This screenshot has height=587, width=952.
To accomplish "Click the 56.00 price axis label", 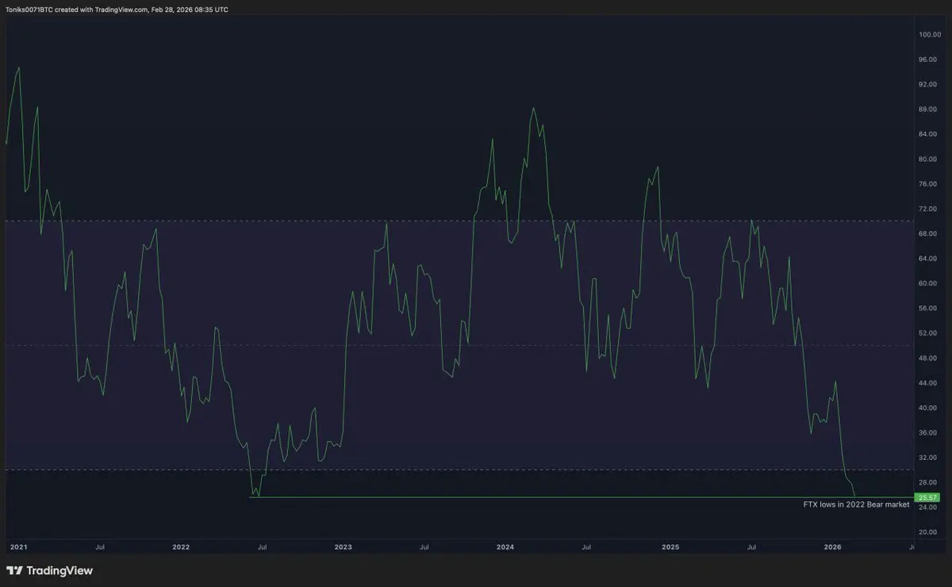I will click(928, 308).
